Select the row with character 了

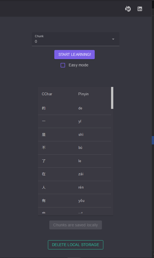(75, 161)
